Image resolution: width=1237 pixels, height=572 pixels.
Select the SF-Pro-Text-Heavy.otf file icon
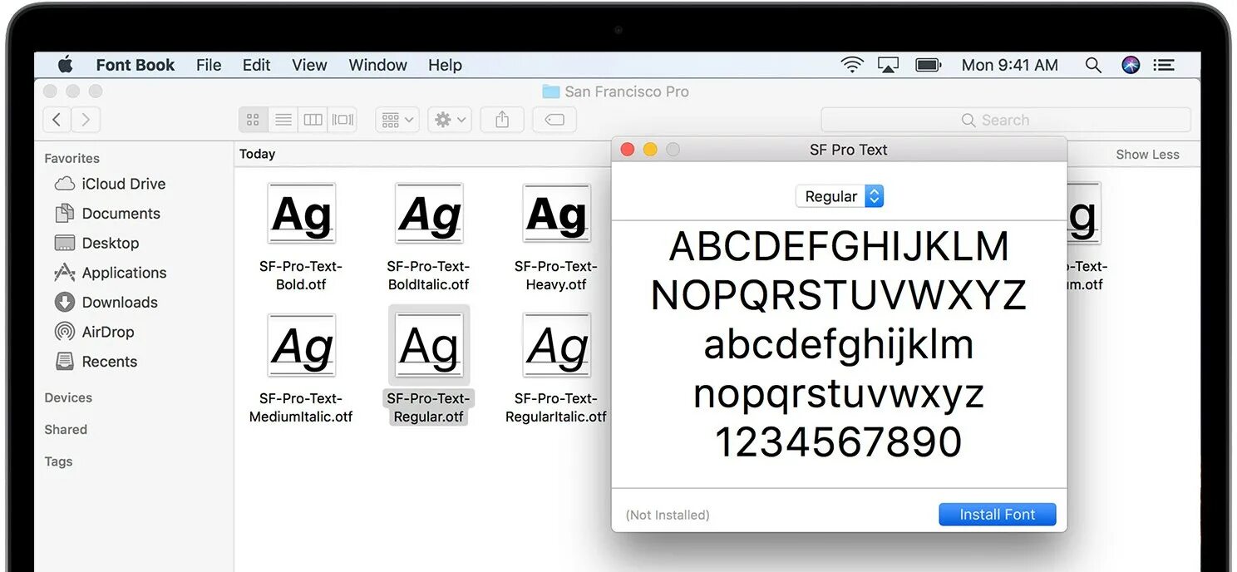(556, 214)
